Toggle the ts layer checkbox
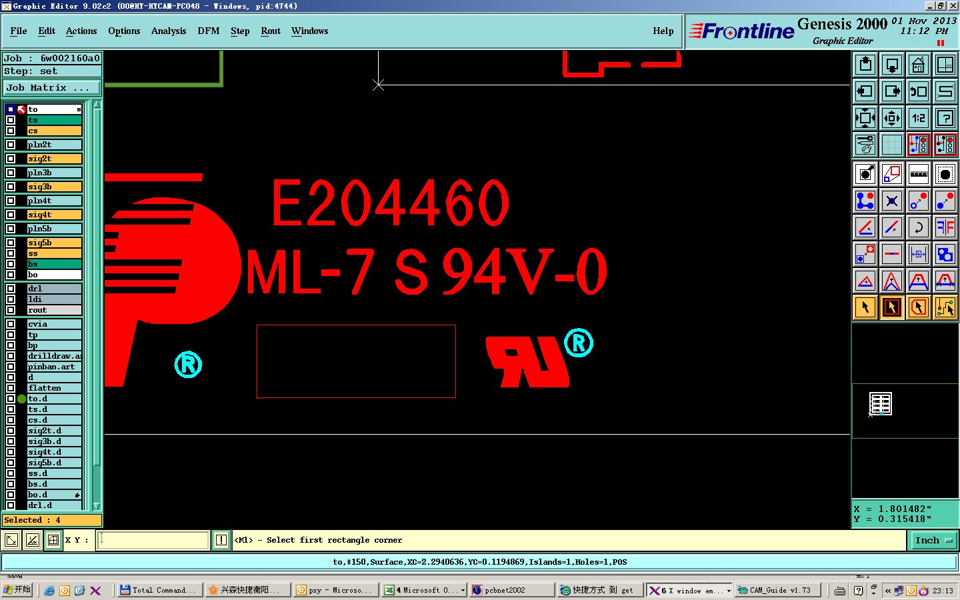 (x=11, y=120)
